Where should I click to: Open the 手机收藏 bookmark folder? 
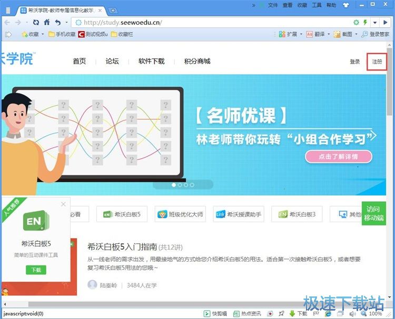[x=62, y=34]
